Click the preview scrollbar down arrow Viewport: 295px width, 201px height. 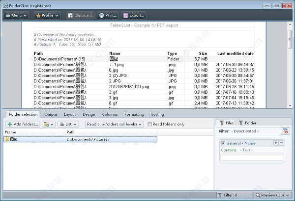pos(290,106)
